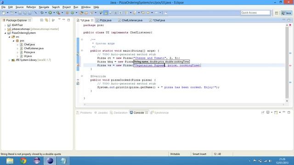Click the Next Annotation toolbar icon
This screenshot has width=294, height=165.
point(126,13)
